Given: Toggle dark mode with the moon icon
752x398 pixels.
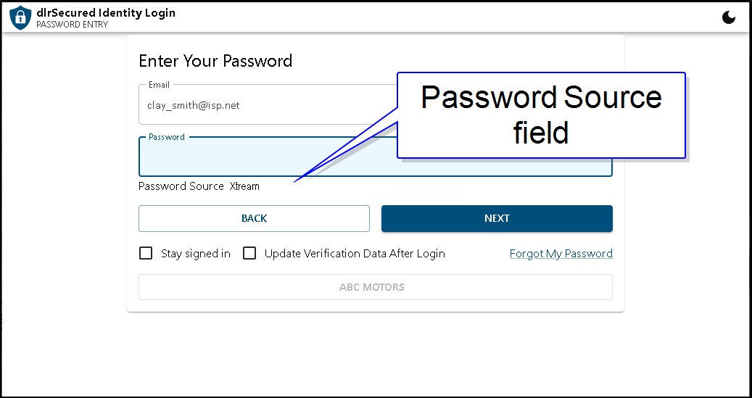Looking at the screenshot, I should coord(729,18).
